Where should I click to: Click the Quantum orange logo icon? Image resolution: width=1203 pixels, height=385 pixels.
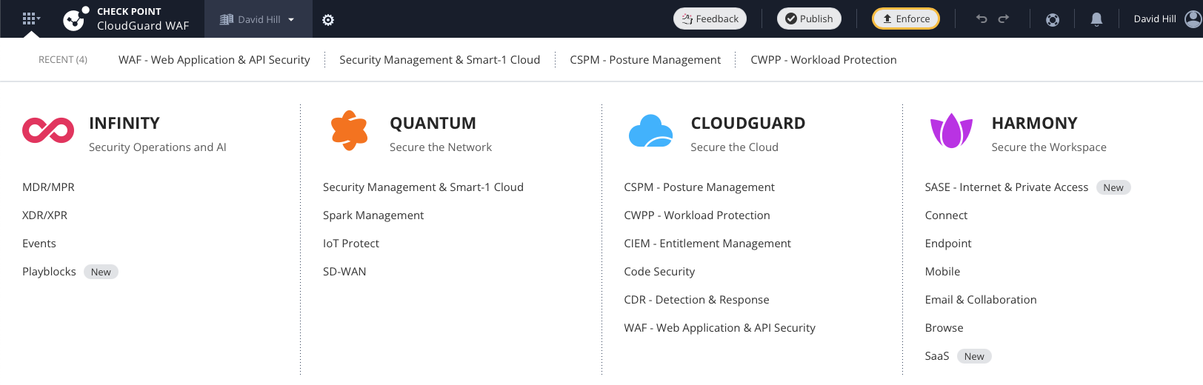[350, 130]
